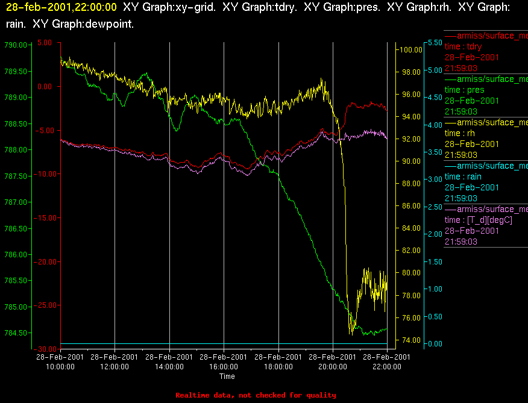
Task: Click the yellow 80.00 humidity axis label
Action: [x=412, y=273]
